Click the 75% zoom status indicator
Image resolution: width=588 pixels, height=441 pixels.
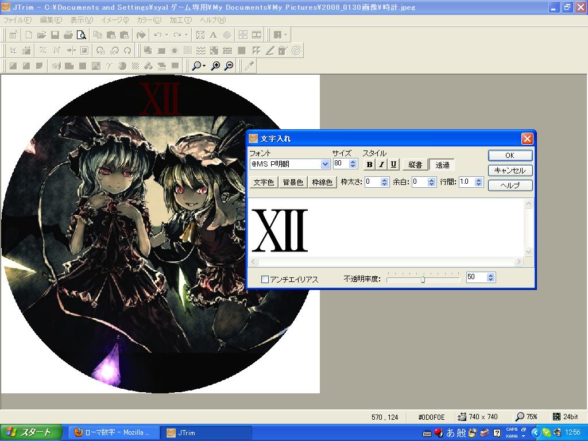pyautogui.click(x=527, y=417)
